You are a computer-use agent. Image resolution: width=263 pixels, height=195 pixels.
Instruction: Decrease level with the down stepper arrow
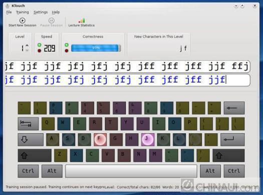click(27, 50)
